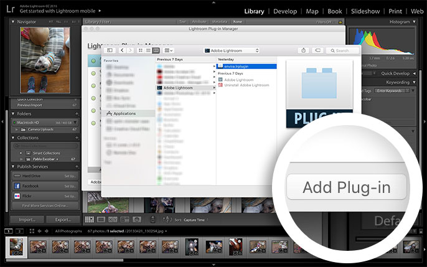Switch file dialog to column view
The height and width of the screenshot is (267, 427).
pos(156,50)
